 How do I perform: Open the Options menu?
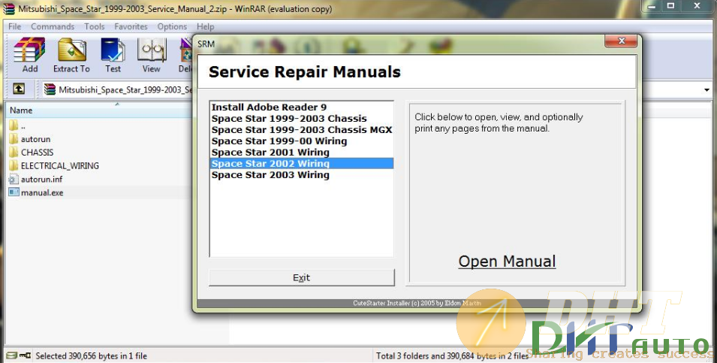pyautogui.click(x=172, y=26)
